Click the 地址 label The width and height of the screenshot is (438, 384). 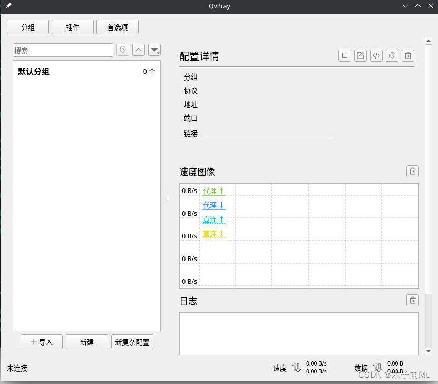191,104
